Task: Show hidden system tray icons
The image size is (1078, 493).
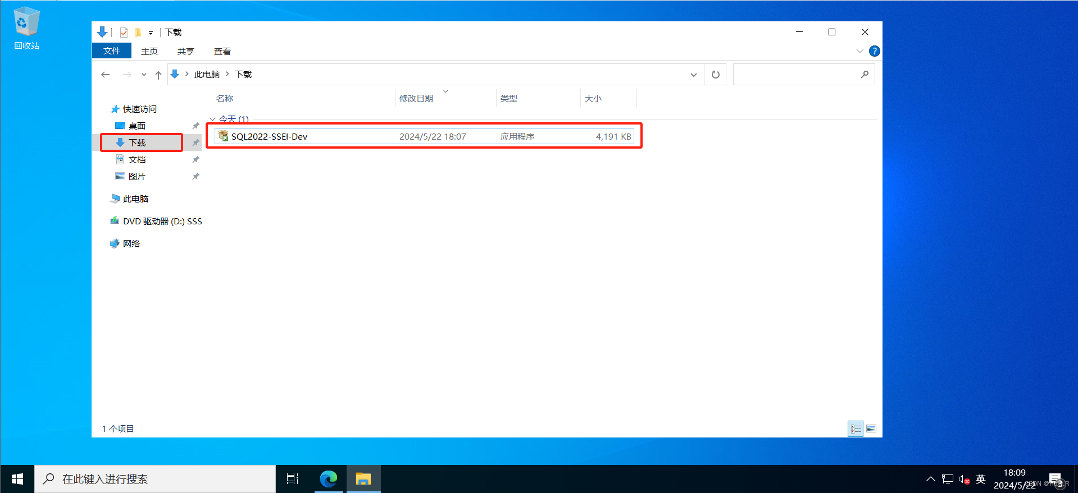Action: coord(930,479)
